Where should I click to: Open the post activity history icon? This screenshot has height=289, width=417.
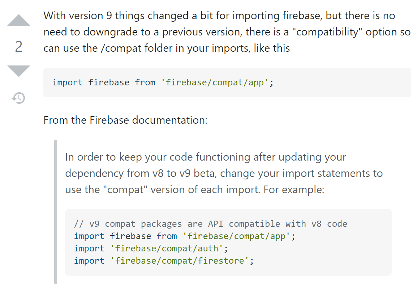point(19,98)
